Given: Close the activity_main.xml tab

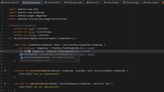Looking at the screenshot, I should point(20,2).
